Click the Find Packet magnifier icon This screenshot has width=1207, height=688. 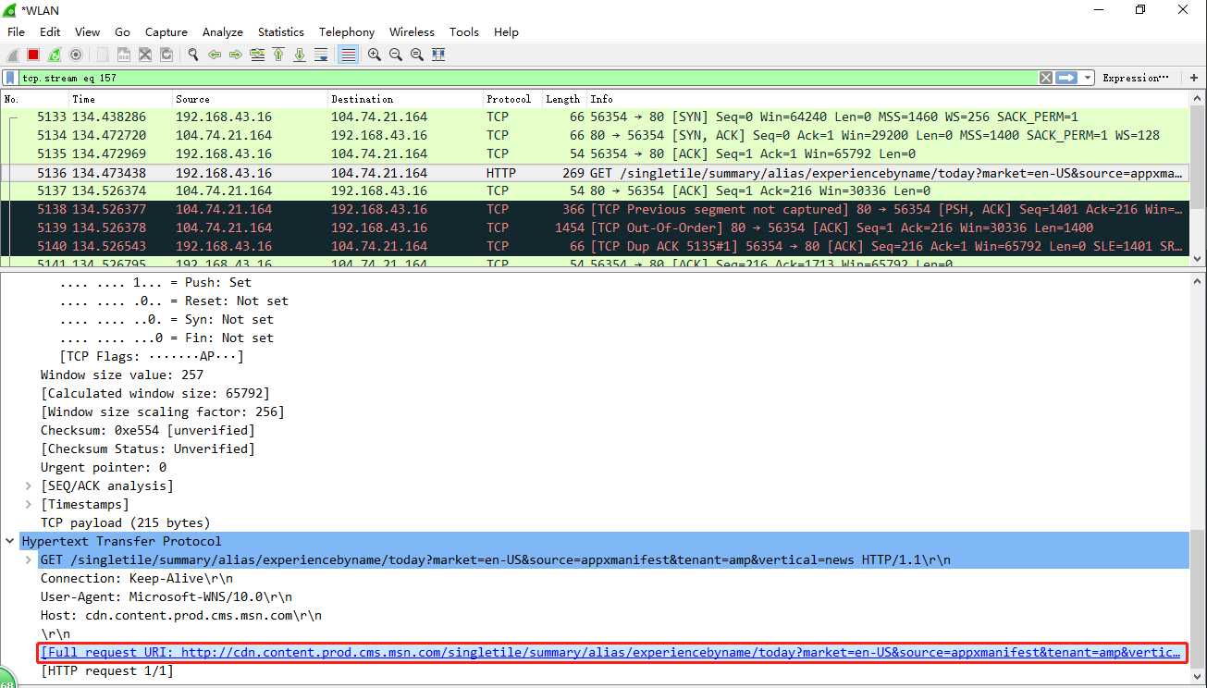(x=192, y=55)
